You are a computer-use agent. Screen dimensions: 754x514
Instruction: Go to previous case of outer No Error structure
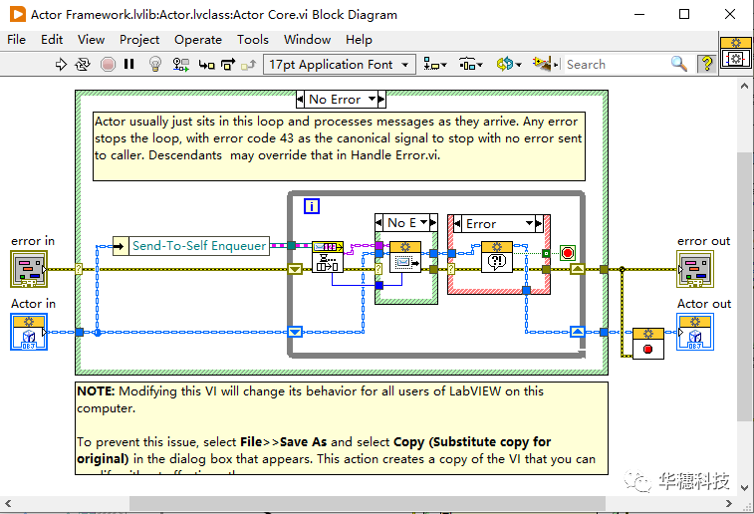click(x=300, y=100)
